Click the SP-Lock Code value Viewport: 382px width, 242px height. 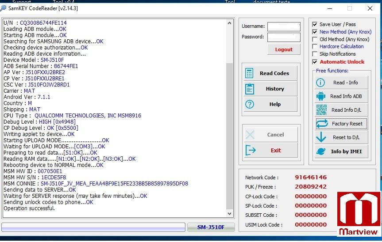click(x=311, y=205)
